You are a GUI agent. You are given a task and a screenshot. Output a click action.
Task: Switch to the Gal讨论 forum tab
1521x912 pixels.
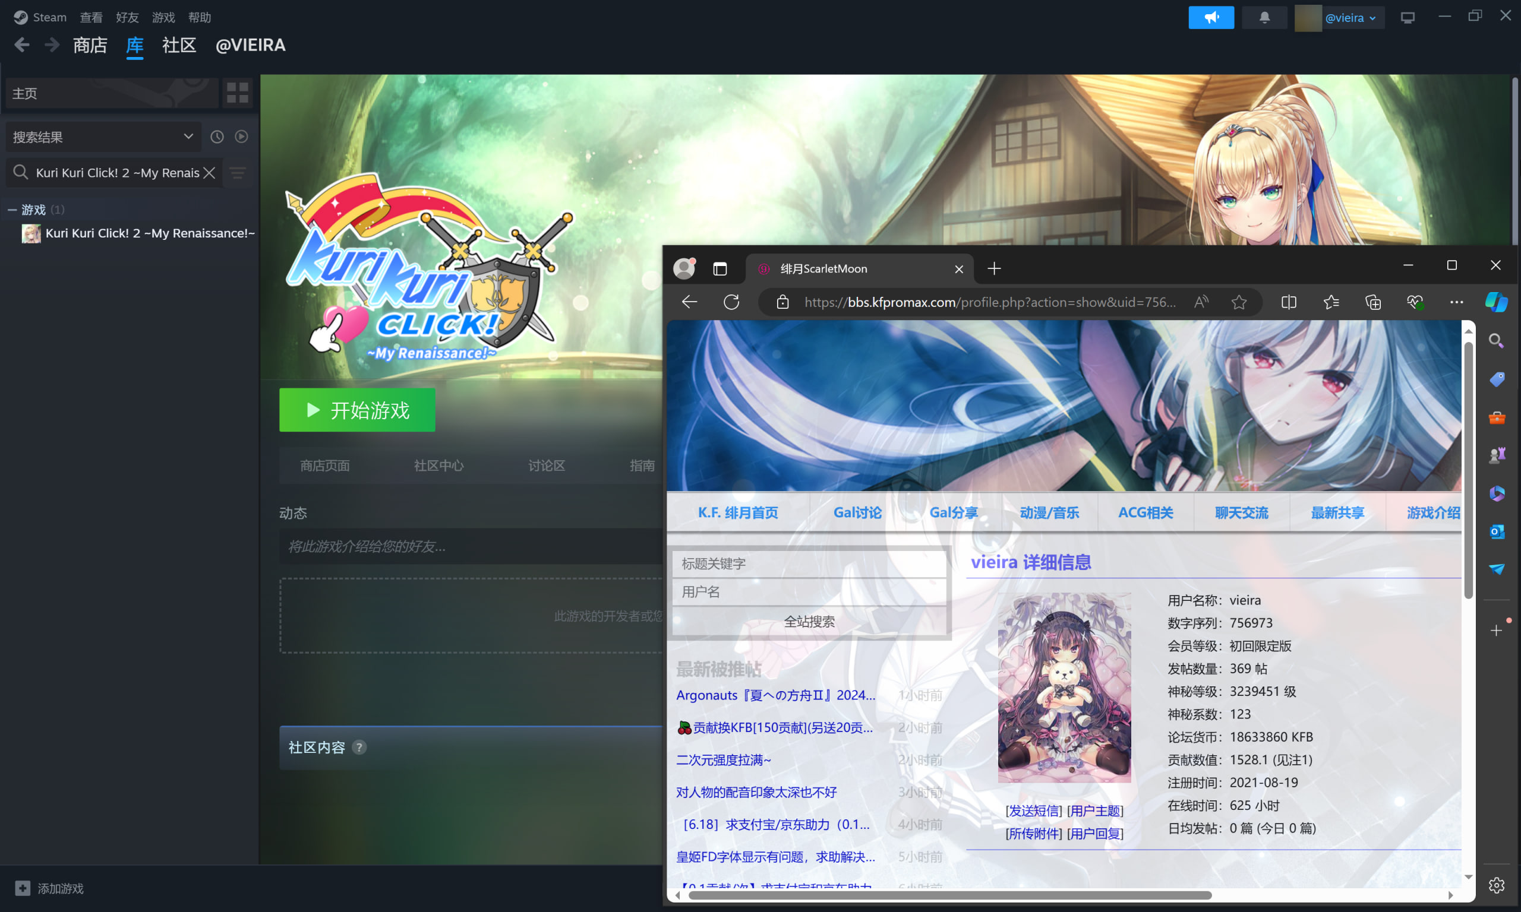pyautogui.click(x=857, y=512)
